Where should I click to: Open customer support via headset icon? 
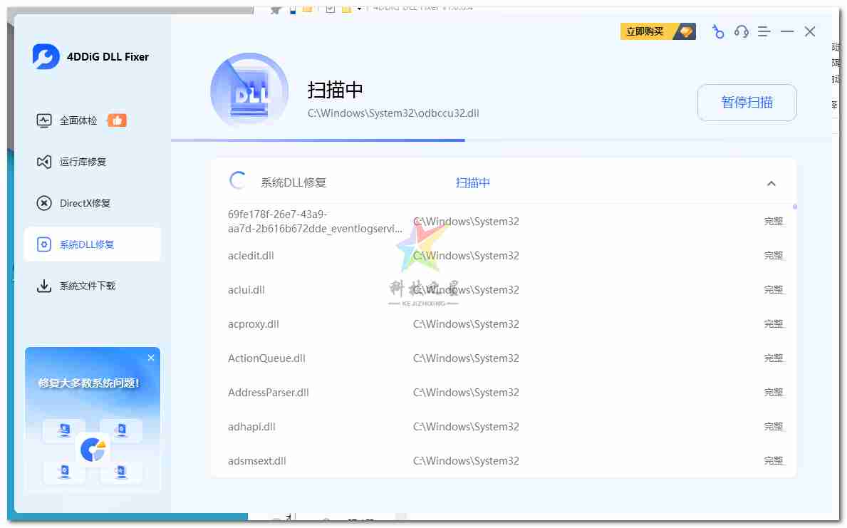point(741,31)
